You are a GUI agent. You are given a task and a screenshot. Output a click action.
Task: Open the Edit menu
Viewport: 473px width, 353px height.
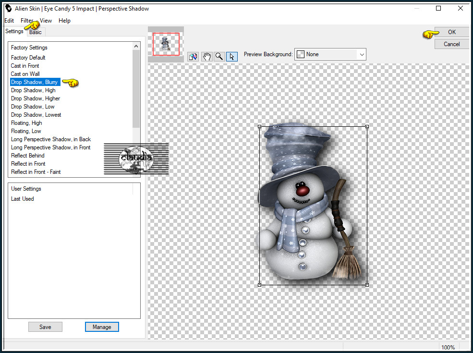click(9, 21)
